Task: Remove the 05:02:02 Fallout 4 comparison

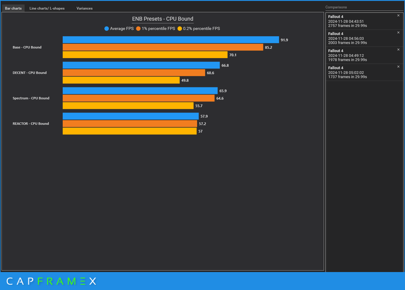Action: click(398, 67)
